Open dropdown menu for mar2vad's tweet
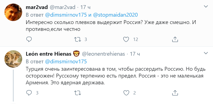The width and height of the screenshot is (213, 104). (206, 6)
